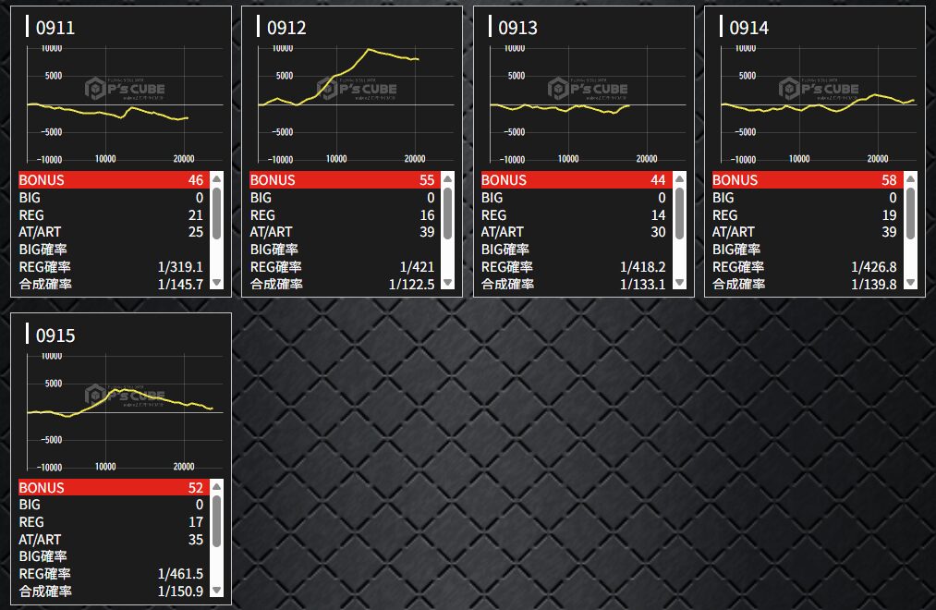Click BIG count 0 in 0915 panel
Viewport: 936px width, 610px height.
coord(200,505)
